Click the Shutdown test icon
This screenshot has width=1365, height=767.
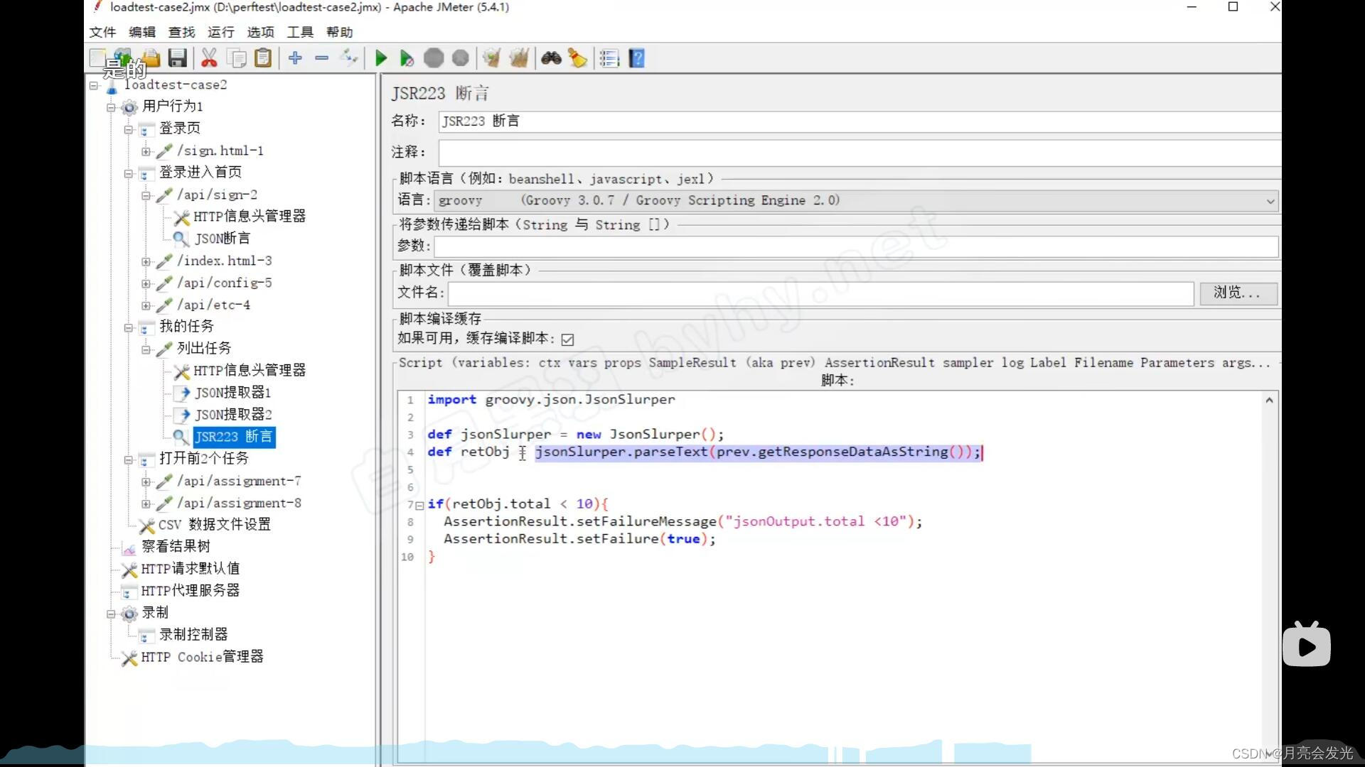(461, 58)
